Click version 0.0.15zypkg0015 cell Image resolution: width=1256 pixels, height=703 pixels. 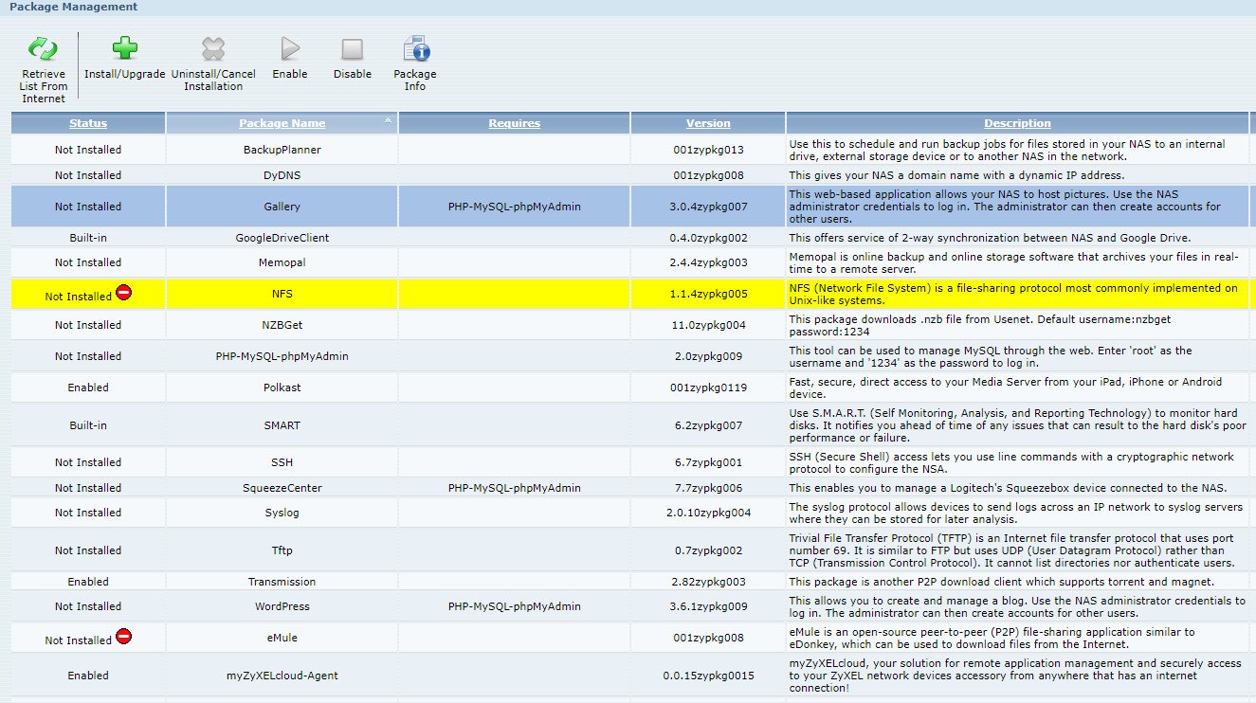pos(708,676)
